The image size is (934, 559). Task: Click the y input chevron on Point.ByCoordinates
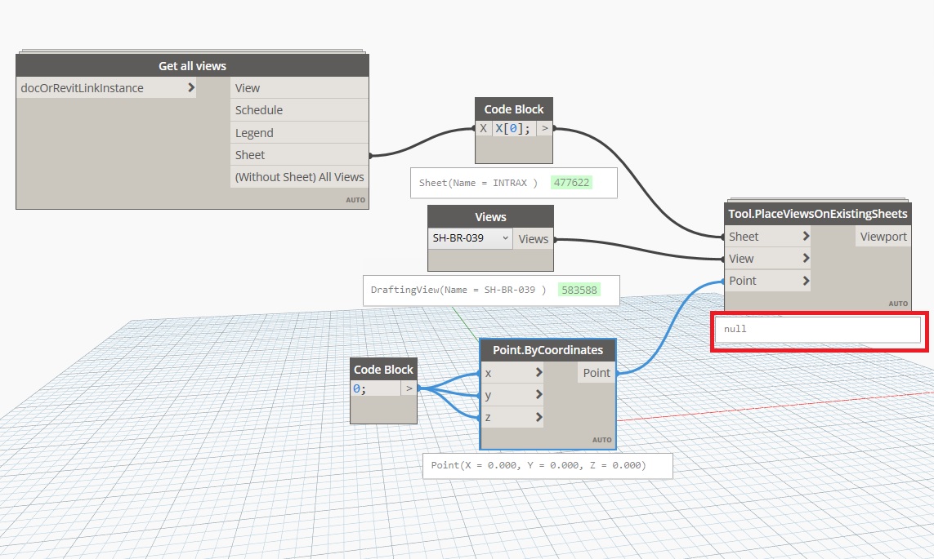tap(540, 395)
